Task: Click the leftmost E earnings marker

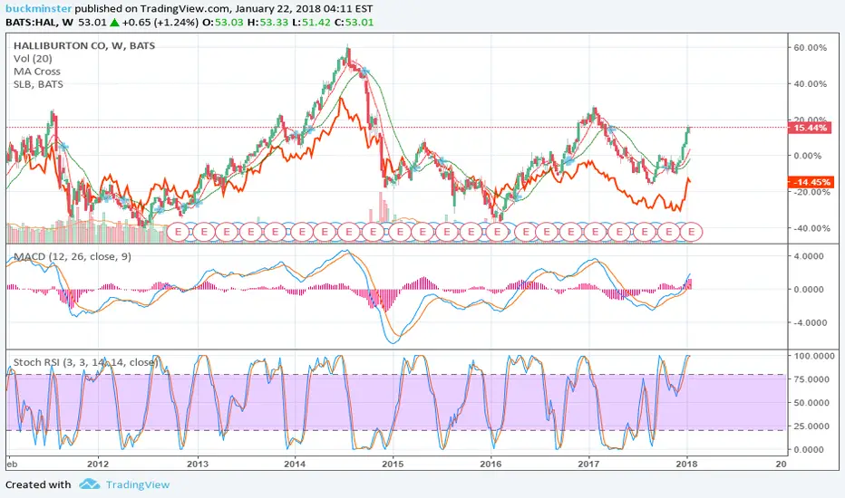Action: click(179, 232)
